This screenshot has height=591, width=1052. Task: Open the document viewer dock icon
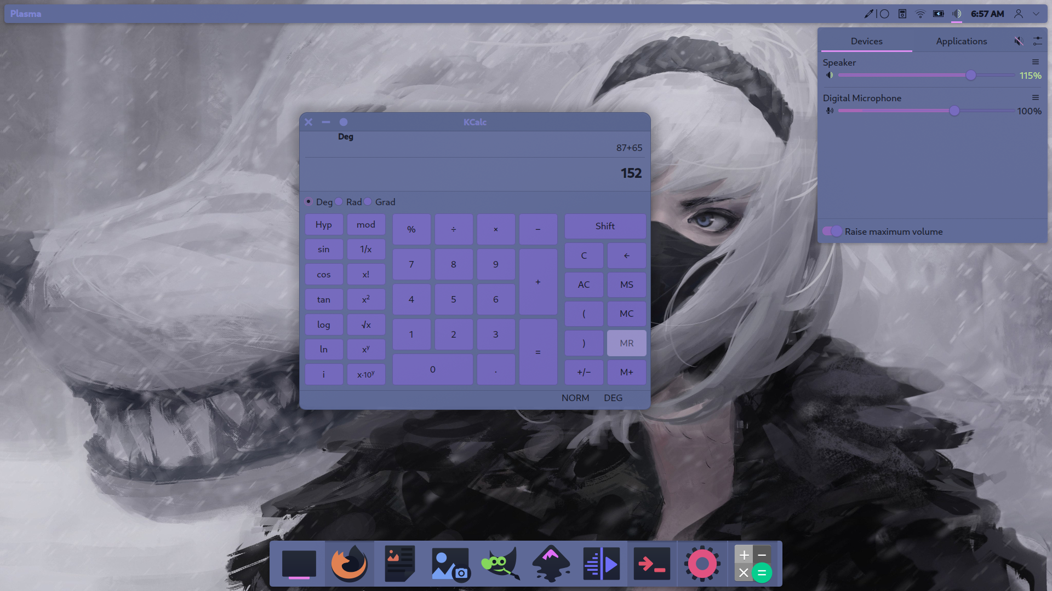coord(399,564)
